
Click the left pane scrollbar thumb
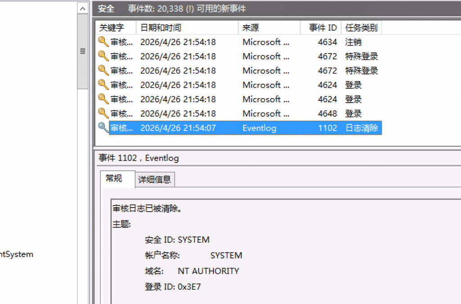point(83,51)
